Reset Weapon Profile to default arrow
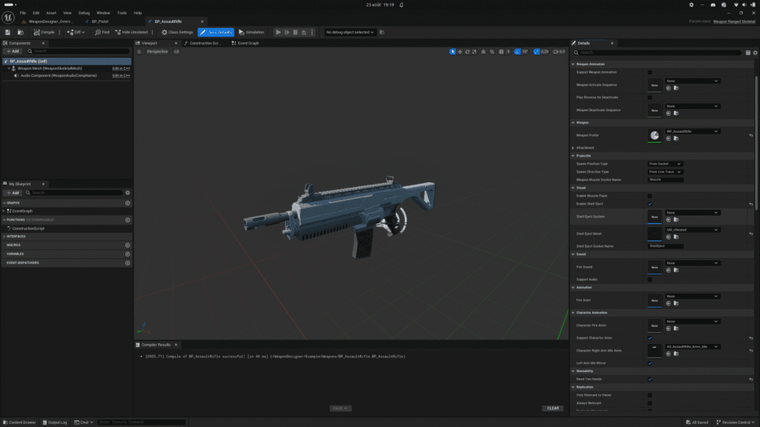The image size is (760, 427). point(751,136)
